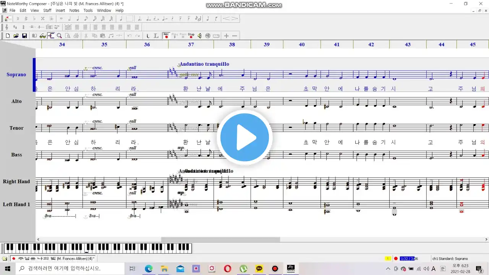The width and height of the screenshot is (489, 275).
Task: Open the File menu
Action: (12, 10)
